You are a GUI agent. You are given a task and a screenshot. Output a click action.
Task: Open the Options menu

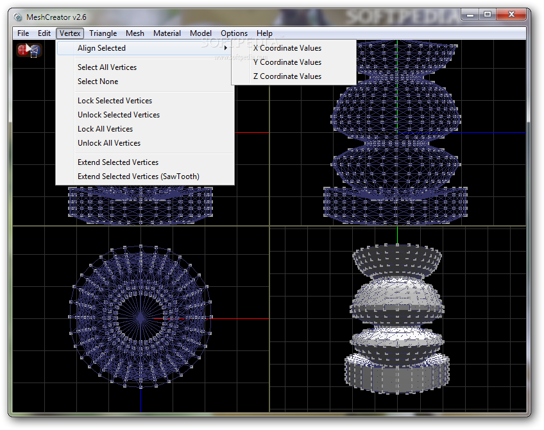234,33
